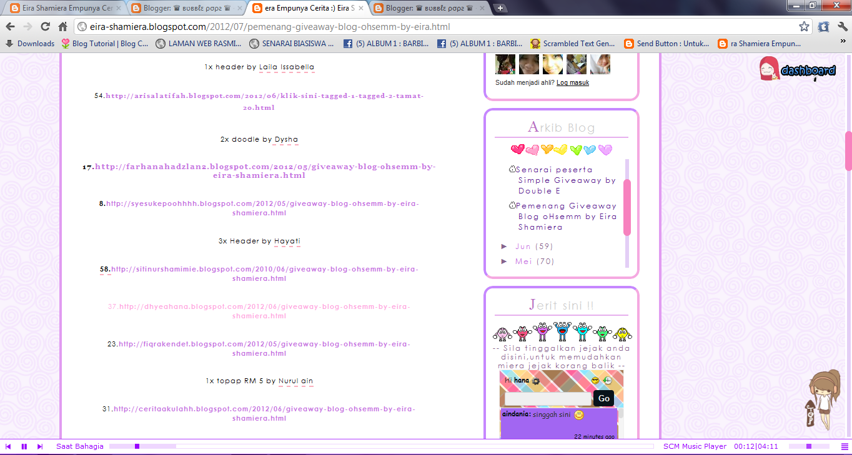Switch to the second tab, a Blogger tab
Screen dimensions: 852x455
(185, 9)
